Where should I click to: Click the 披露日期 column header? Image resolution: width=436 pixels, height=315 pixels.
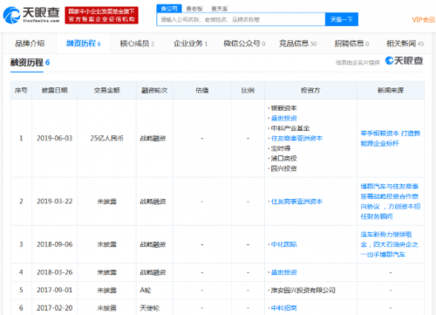point(55,91)
